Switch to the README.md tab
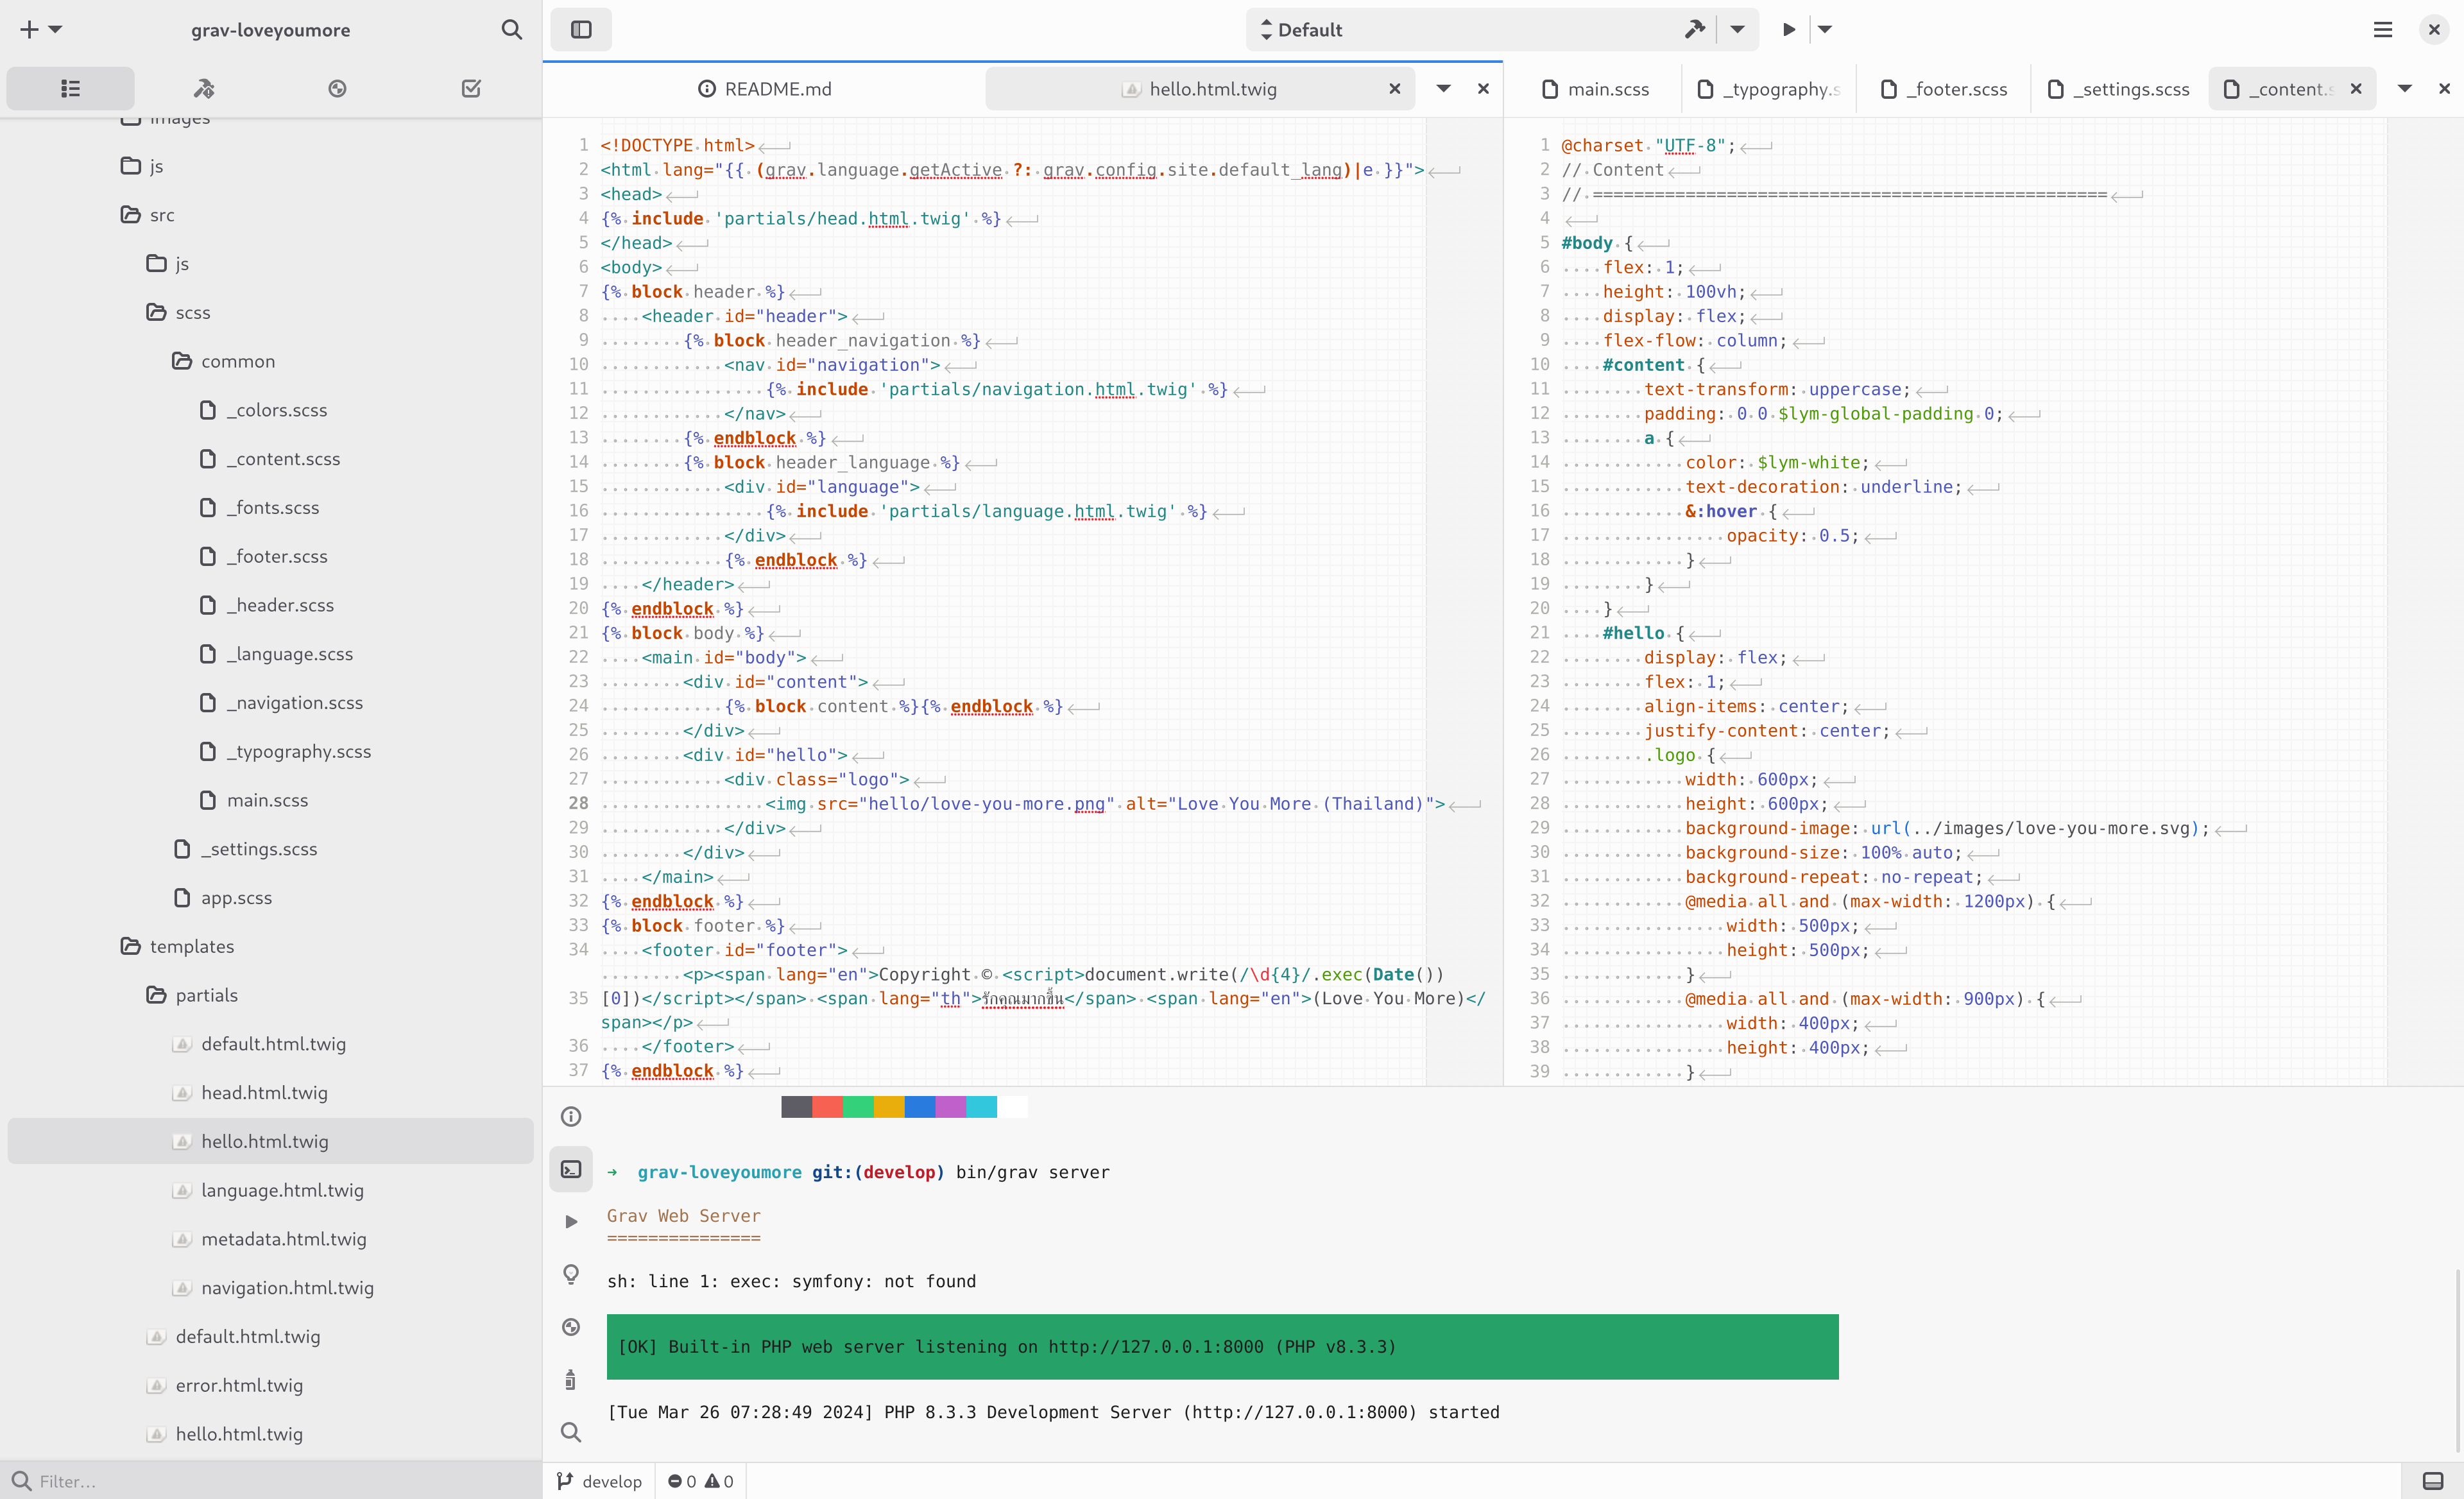The image size is (2464, 1499). click(765, 89)
